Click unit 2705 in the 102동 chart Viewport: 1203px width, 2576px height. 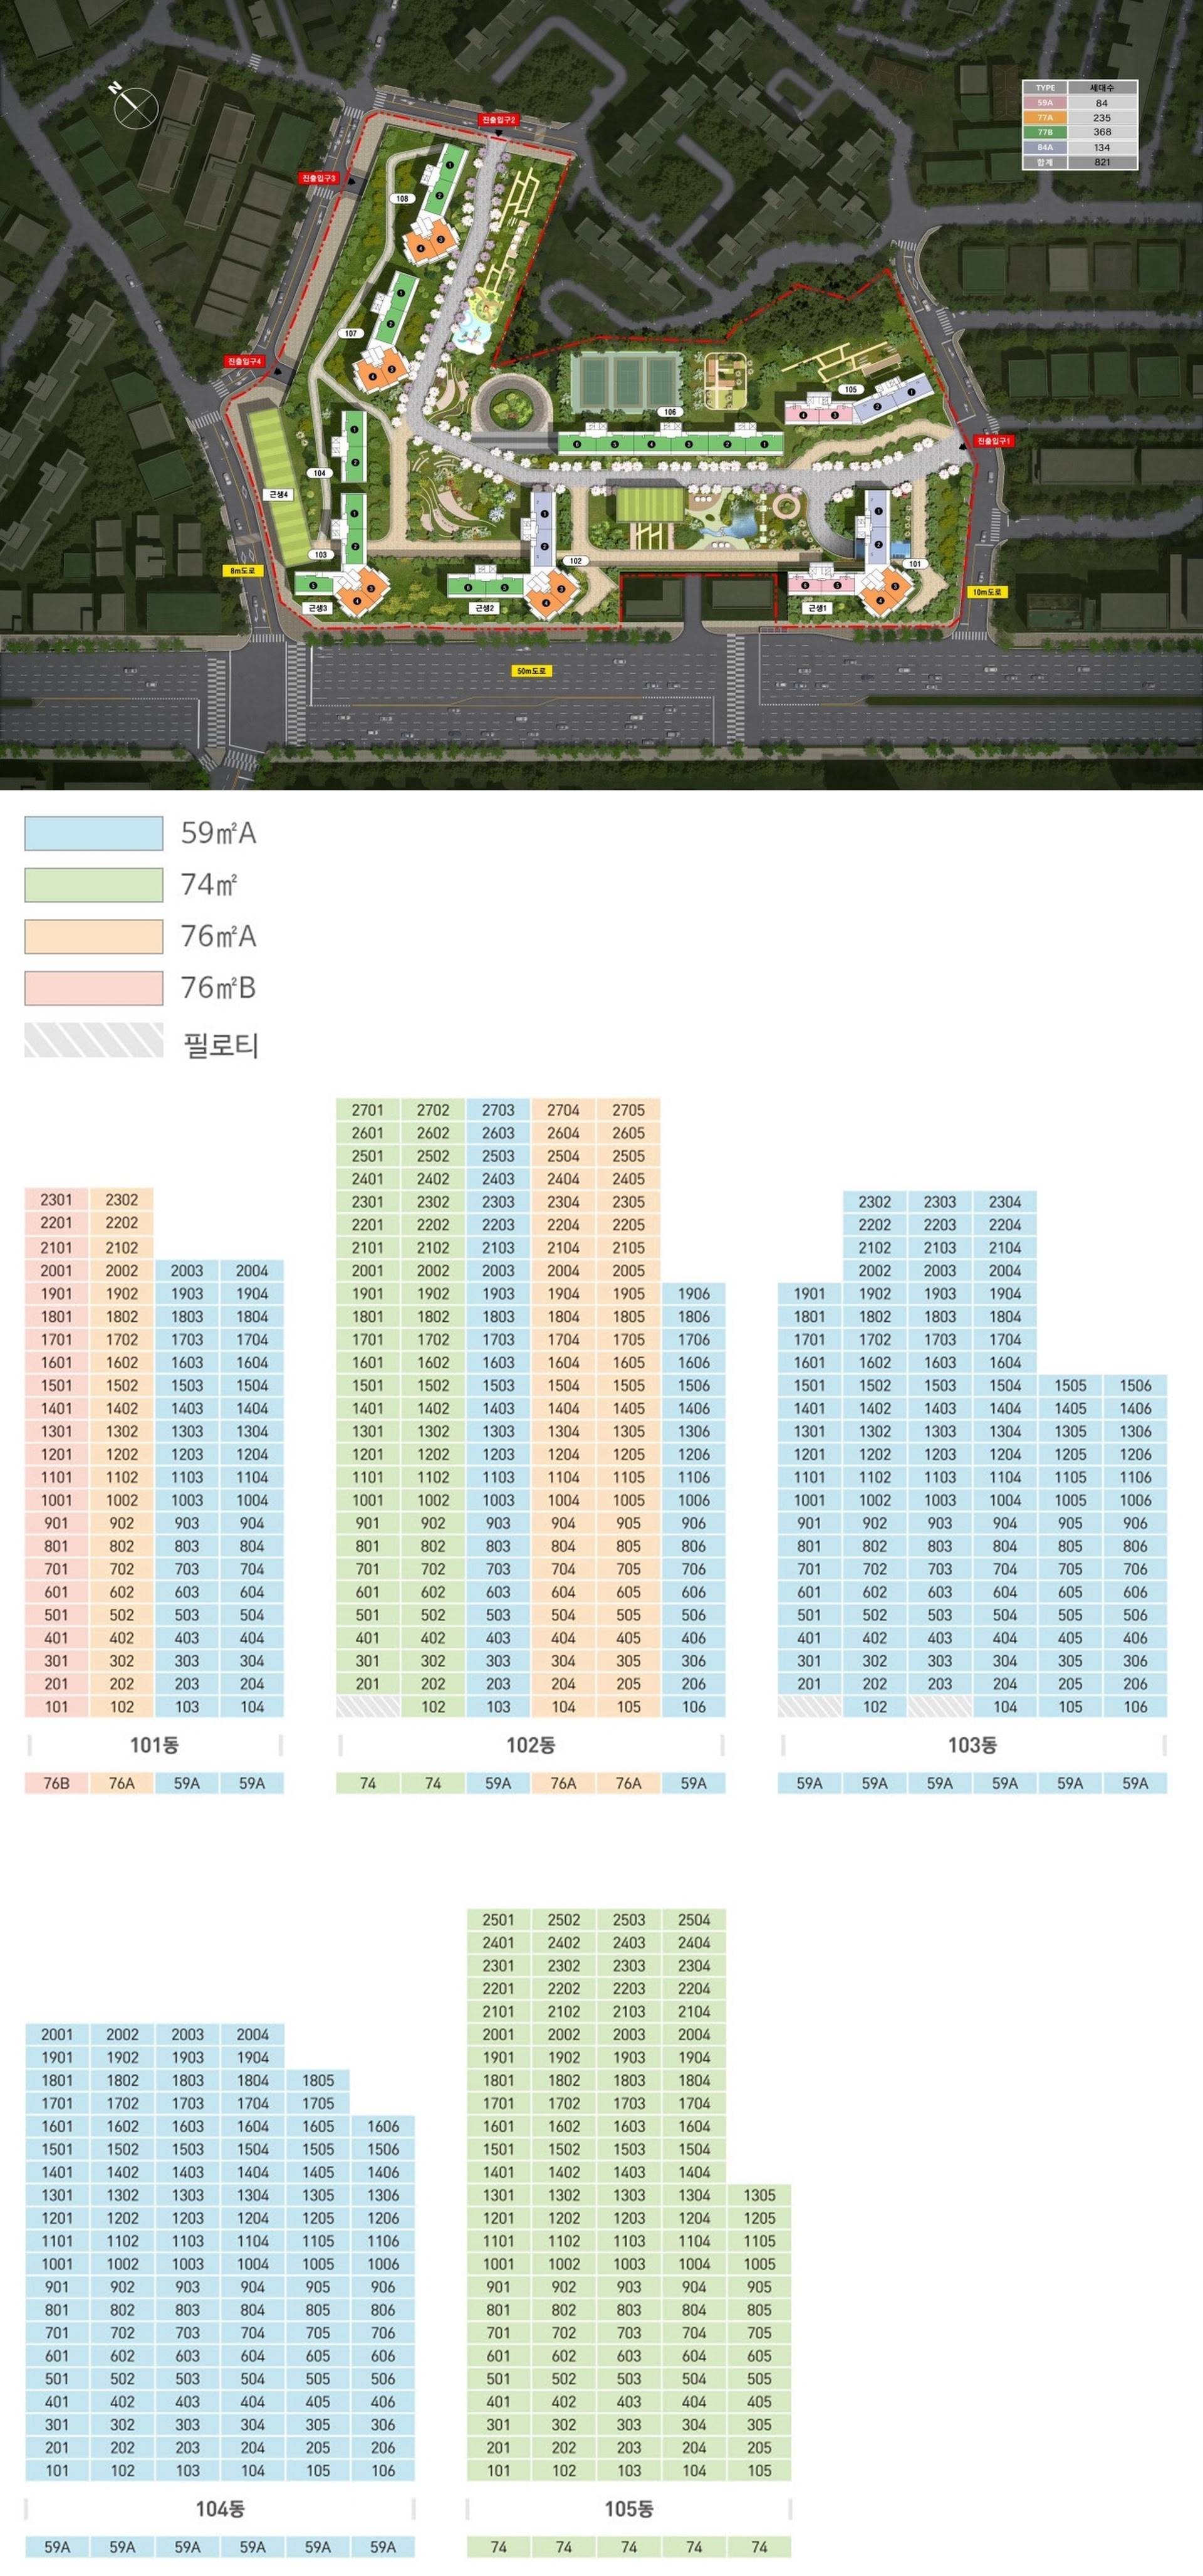[628, 1110]
